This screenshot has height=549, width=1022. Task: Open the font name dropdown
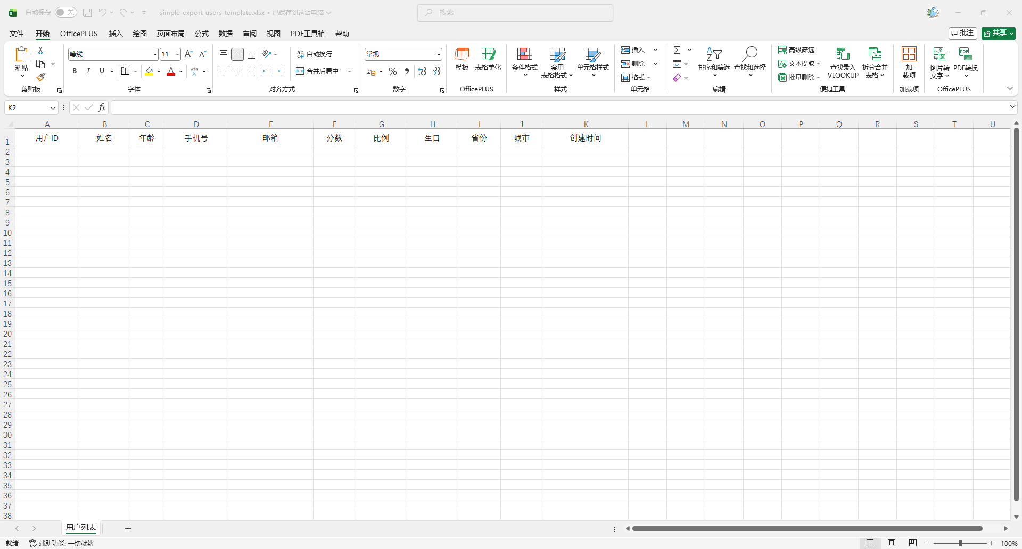click(155, 54)
